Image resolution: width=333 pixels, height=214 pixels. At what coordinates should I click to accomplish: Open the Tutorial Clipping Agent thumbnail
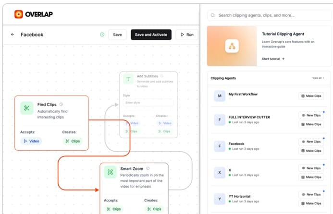(x=232, y=46)
